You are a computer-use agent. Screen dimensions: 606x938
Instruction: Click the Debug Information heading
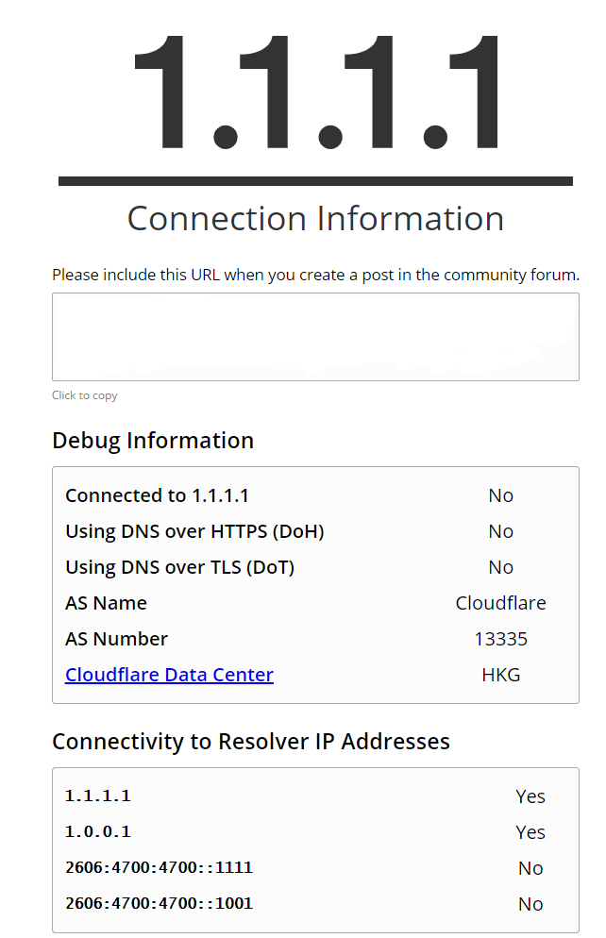[153, 441]
